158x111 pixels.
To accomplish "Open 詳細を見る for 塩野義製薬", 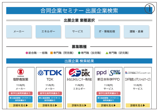I will click(x=21, y=105).
